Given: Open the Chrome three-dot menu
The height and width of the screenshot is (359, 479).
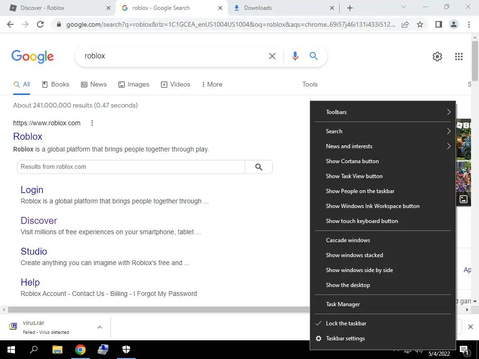Looking at the screenshot, I should click(469, 24).
